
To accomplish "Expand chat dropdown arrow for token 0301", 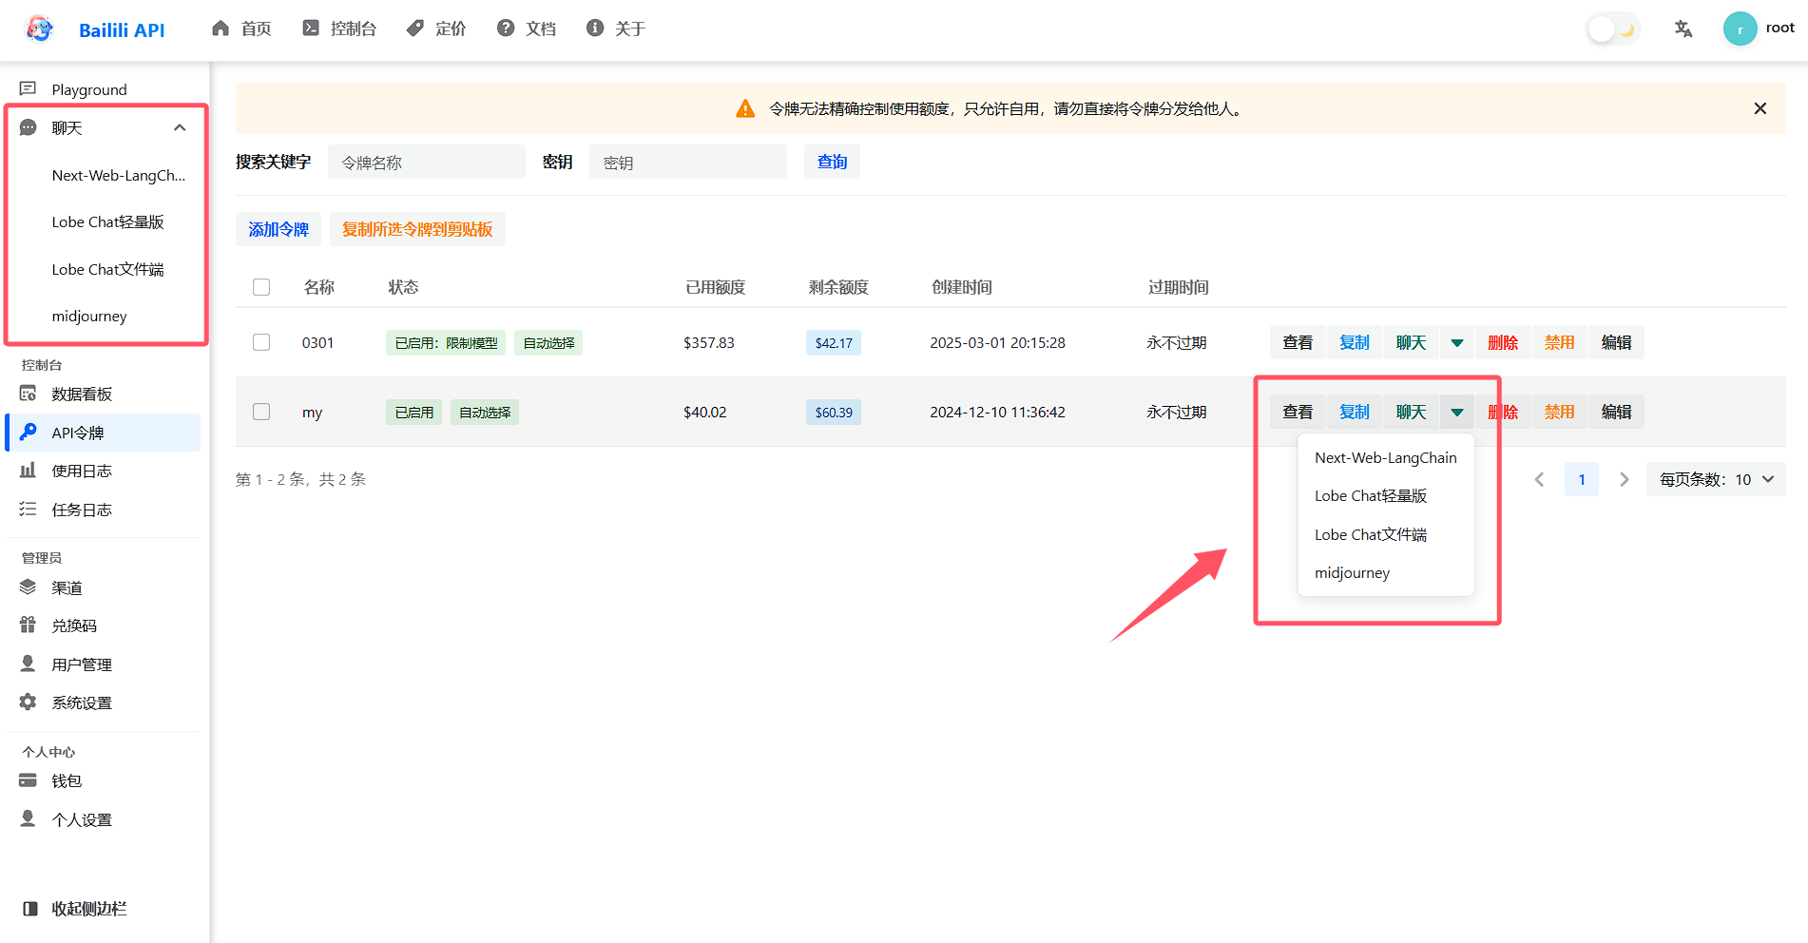I will coord(1456,342).
